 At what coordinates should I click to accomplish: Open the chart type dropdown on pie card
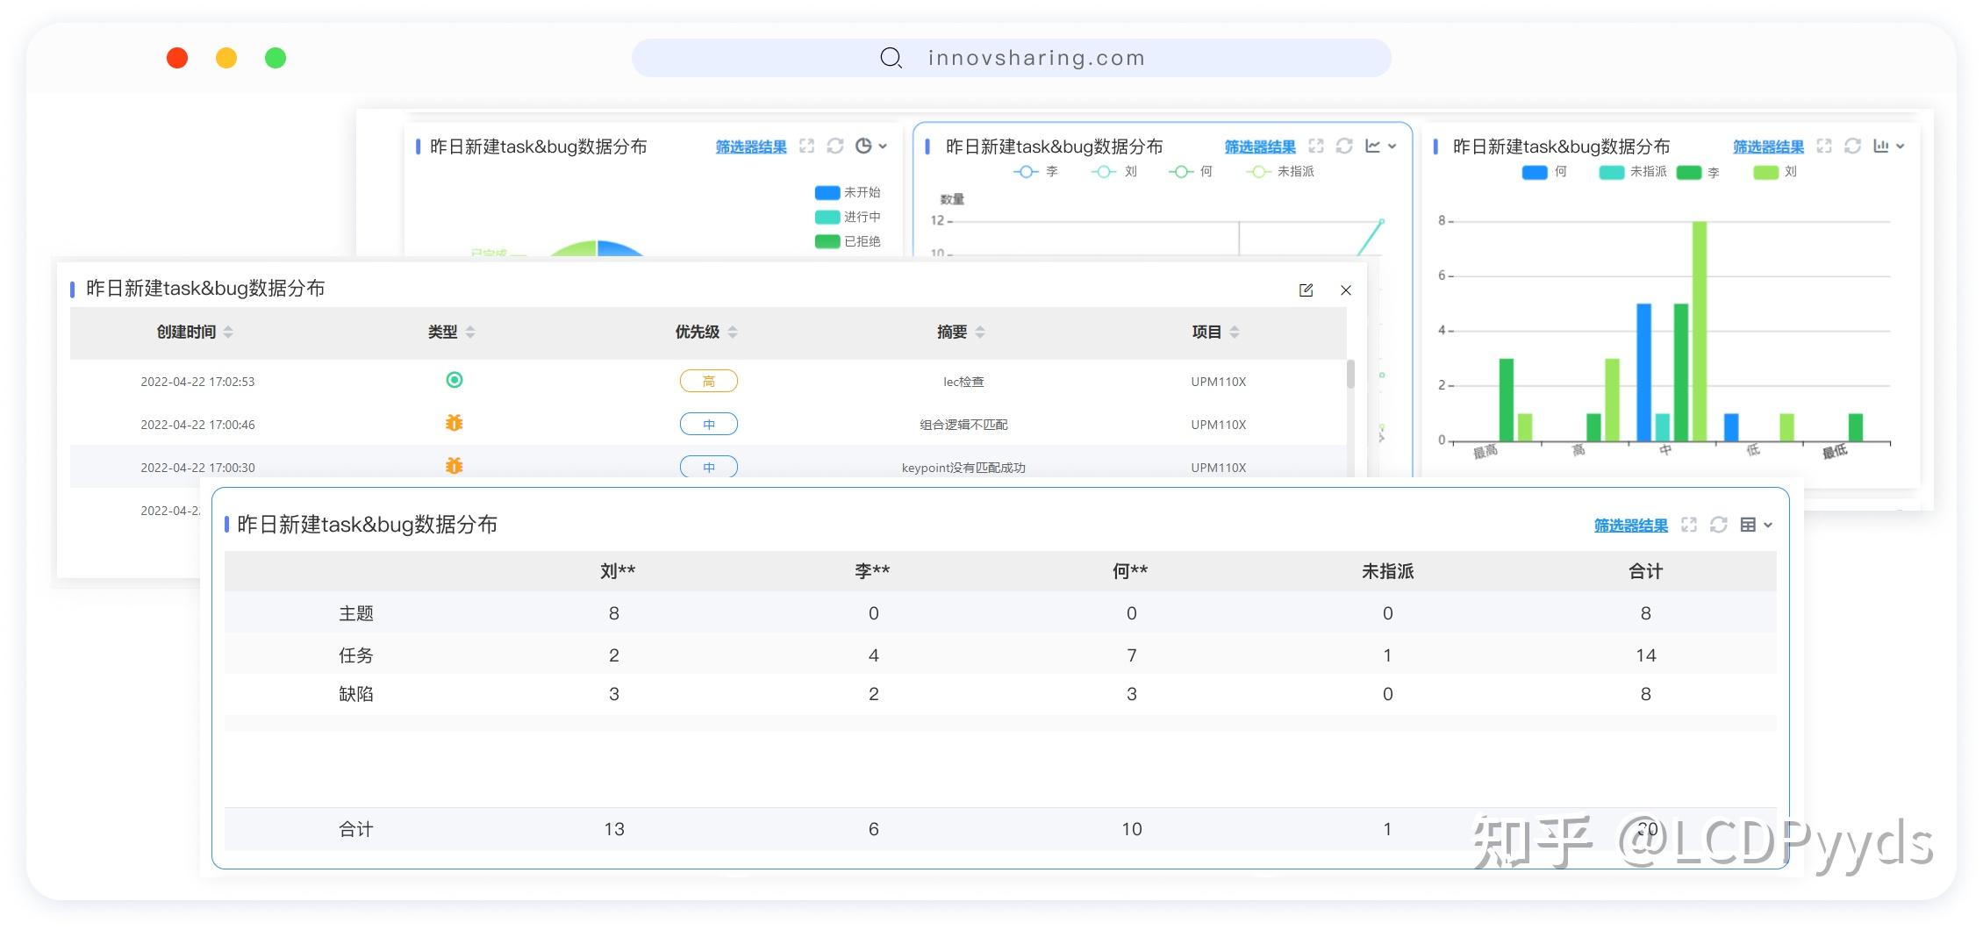tap(882, 147)
